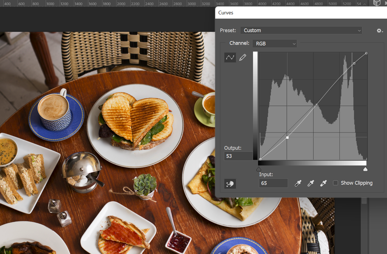Image resolution: width=387 pixels, height=254 pixels.
Task: Click the white point input slider triangle
Action: click(365, 169)
